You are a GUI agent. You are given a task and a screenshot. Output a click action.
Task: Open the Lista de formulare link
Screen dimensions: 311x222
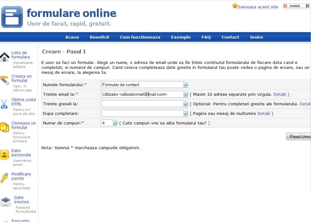pyautogui.click(x=21, y=55)
